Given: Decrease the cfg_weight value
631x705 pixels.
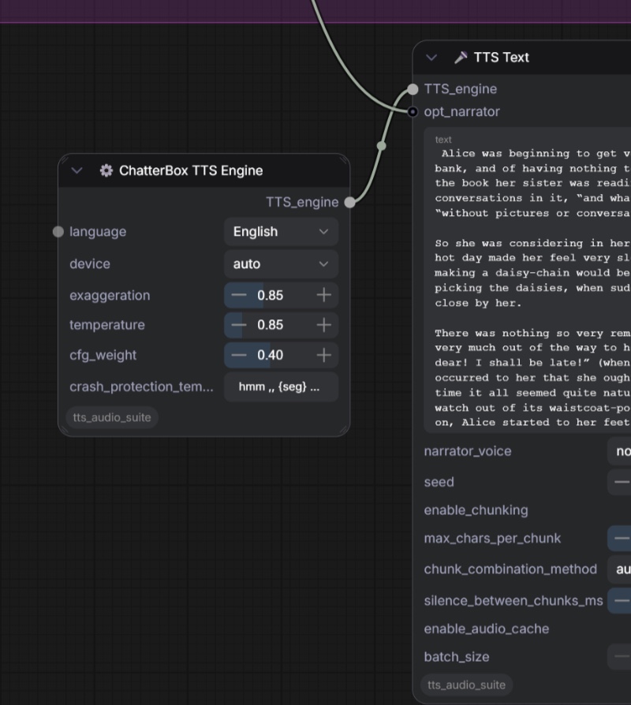Looking at the screenshot, I should [x=239, y=355].
